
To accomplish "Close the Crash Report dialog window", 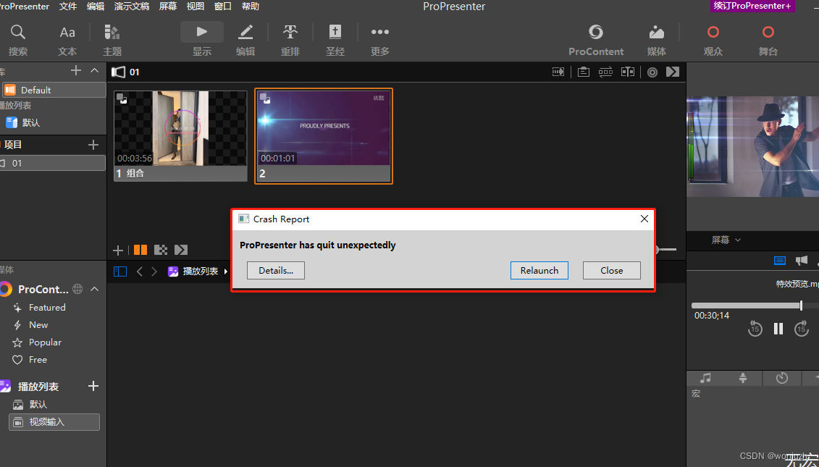I will point(644,219).
